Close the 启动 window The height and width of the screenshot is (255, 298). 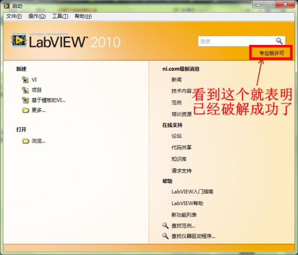click(x=285, y=4)
